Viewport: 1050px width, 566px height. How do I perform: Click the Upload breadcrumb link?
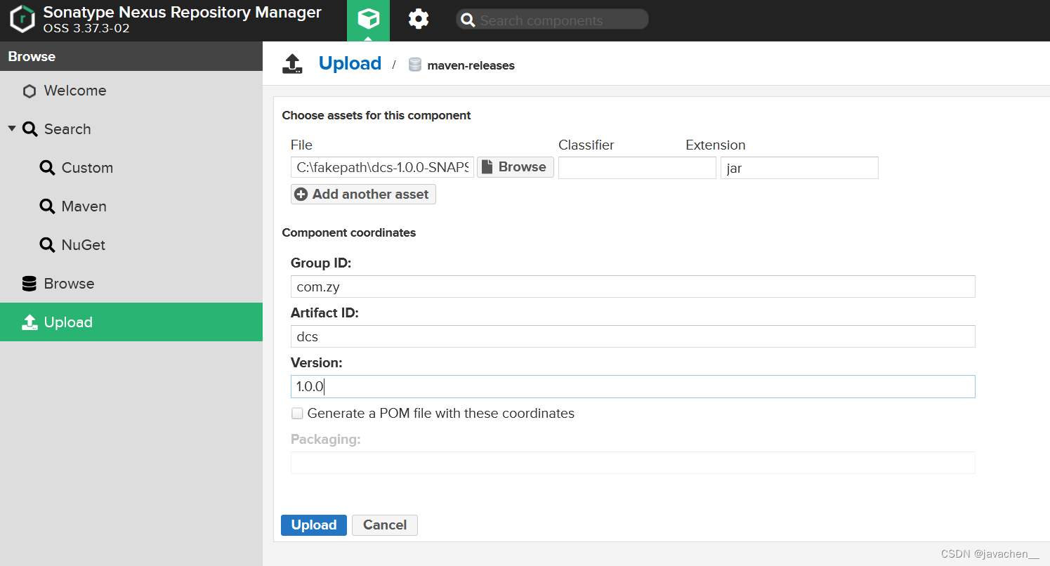point(350,63)
